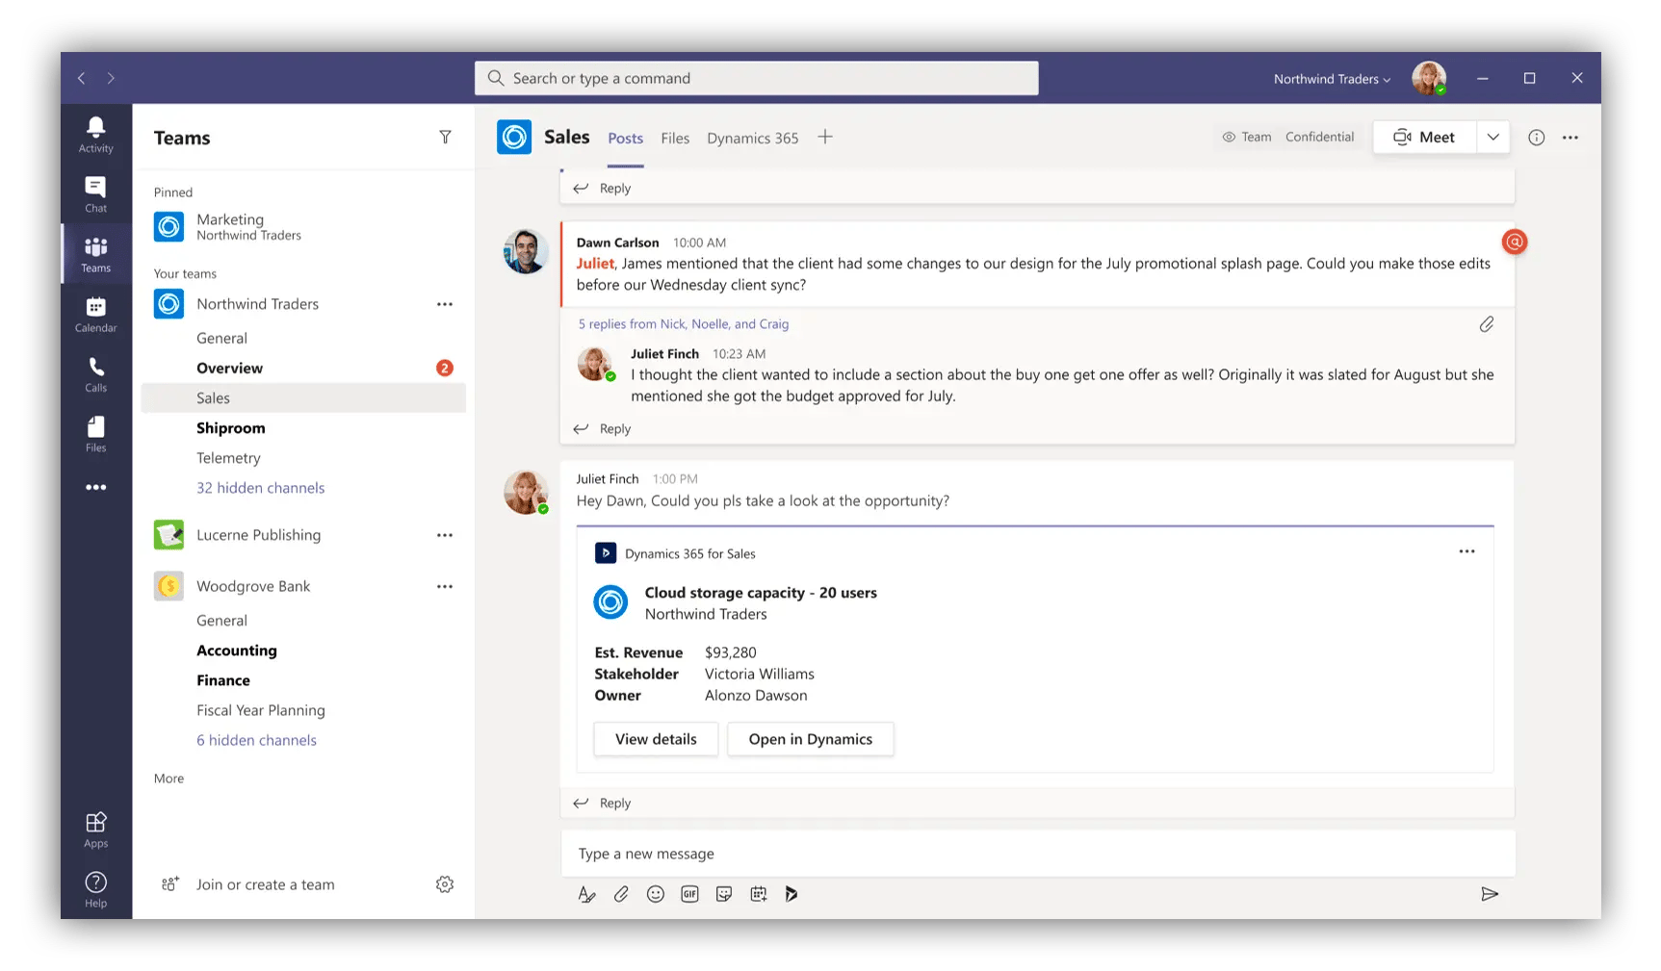Go back with the left arrow
1661x971 pixels.
[x=82, y=78]
